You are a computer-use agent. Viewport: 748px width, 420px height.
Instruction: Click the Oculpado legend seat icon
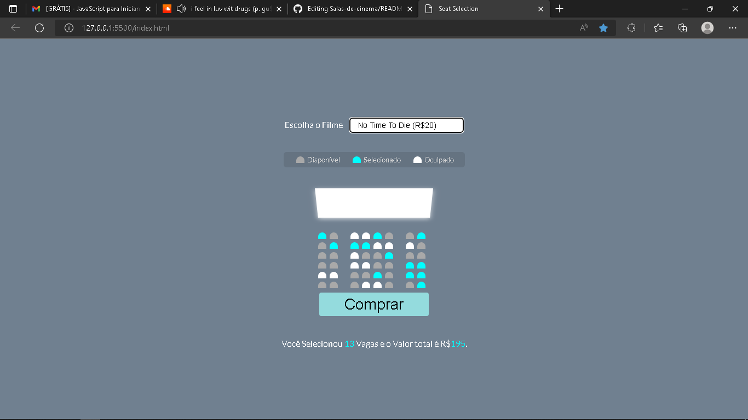pyautogui.click(x=417, y=159)
